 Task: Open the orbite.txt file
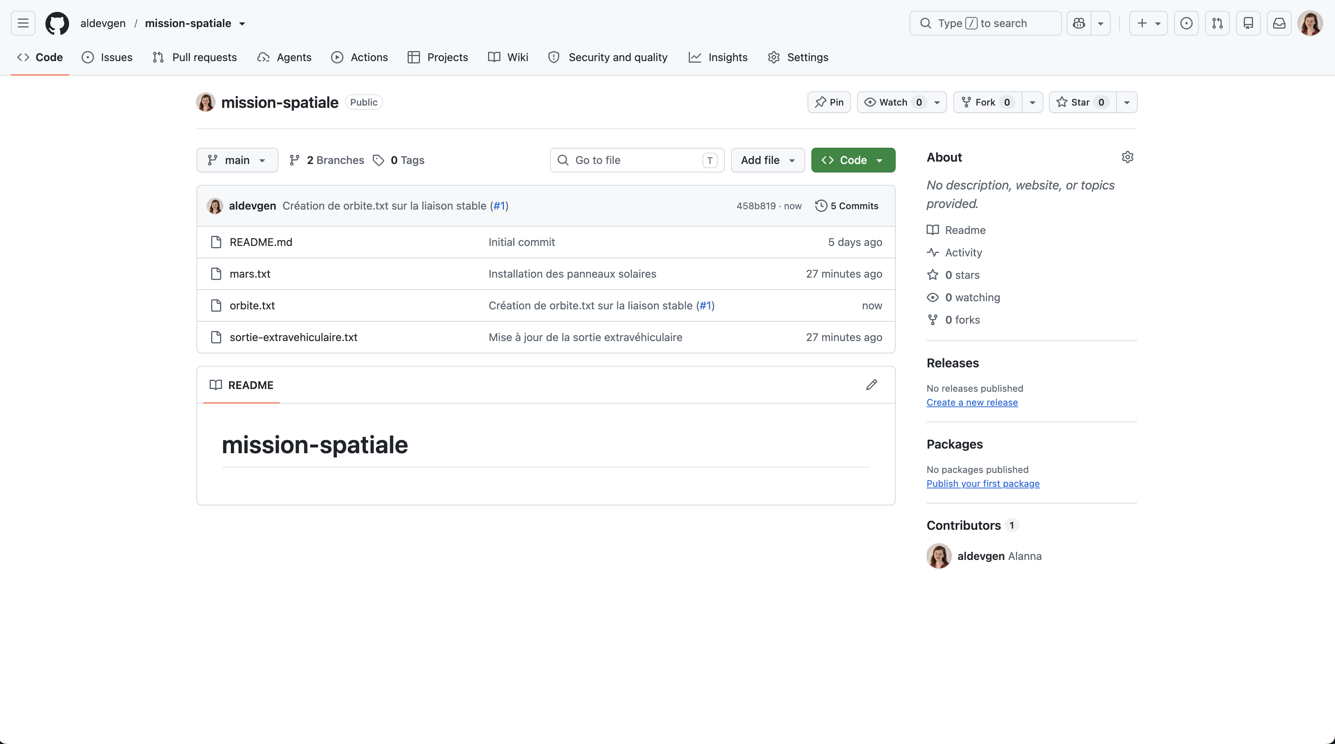252,305
